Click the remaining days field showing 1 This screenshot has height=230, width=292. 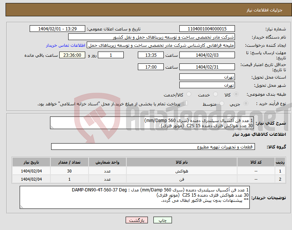tap(111, 55)
